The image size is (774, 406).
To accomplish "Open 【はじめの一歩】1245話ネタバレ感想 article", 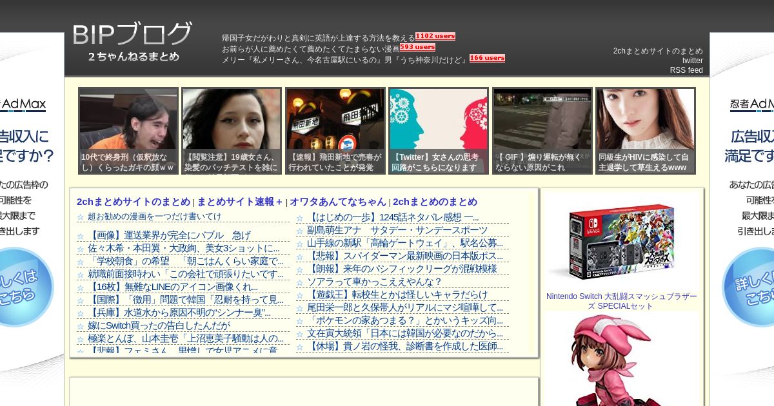I will [393, 217].
